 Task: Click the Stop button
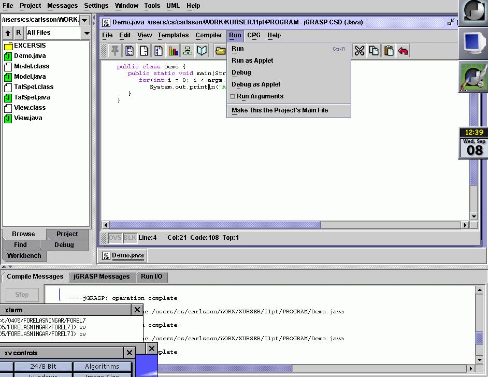pos(22,295)
